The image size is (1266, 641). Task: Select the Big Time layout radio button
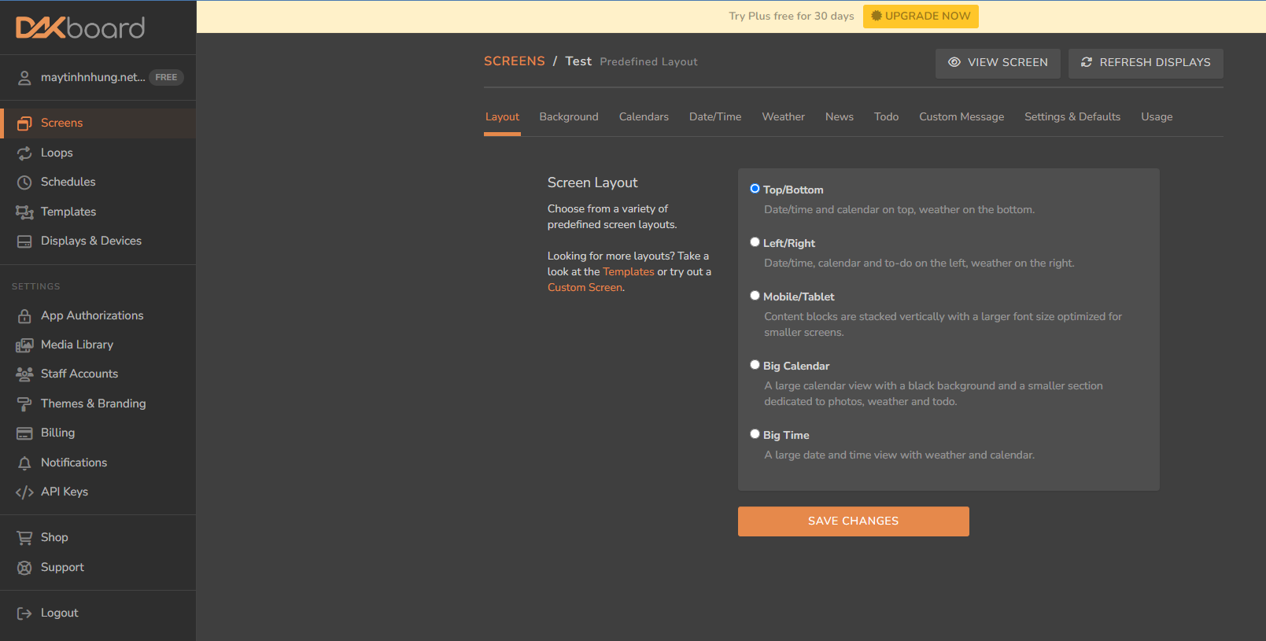(x=755, y=434)
